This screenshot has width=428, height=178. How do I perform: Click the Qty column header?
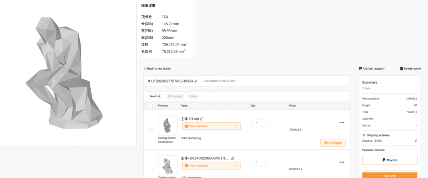[x=253, y=106]
